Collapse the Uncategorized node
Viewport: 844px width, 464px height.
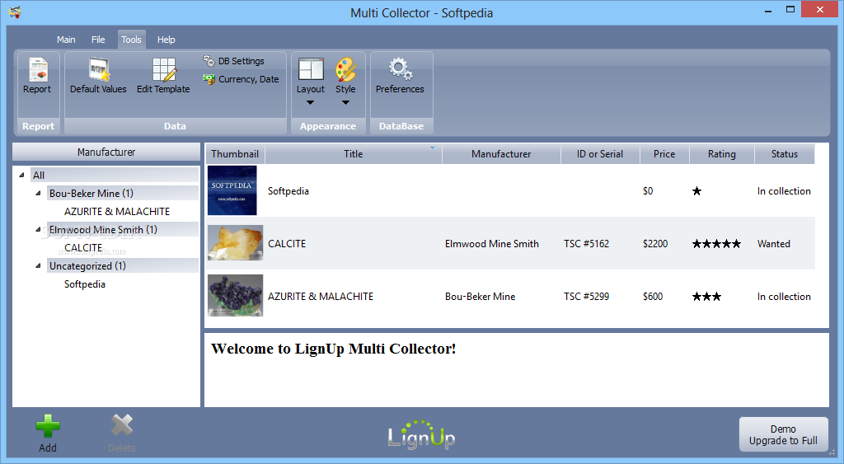38,265
